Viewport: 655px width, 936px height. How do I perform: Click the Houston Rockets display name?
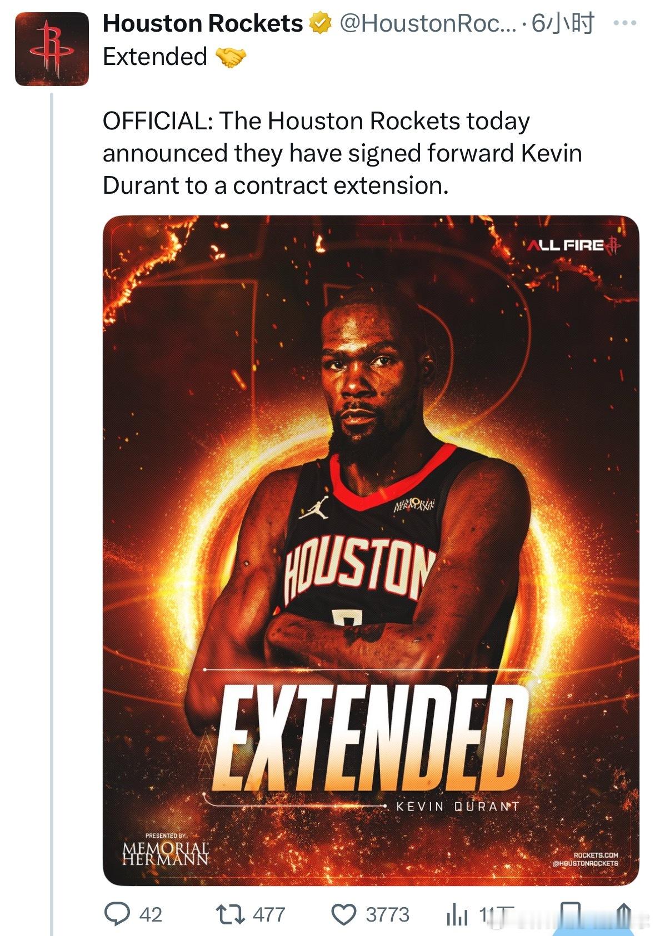[x=203, y=24]
